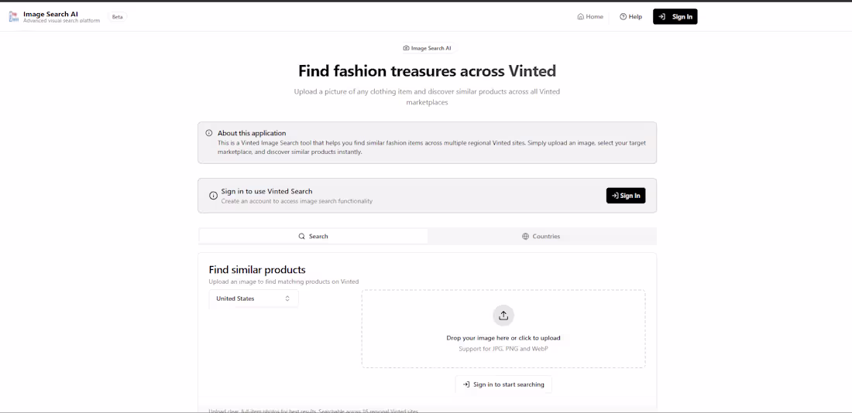Switch to the Search tab
This screenshot has height=413, width=852.
(314, 236)
